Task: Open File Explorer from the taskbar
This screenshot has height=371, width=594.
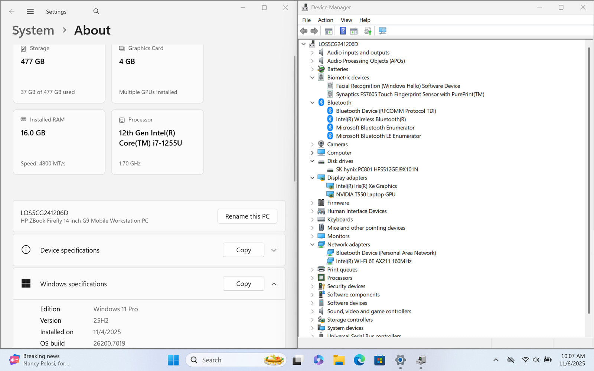Action: coord(339,360)
